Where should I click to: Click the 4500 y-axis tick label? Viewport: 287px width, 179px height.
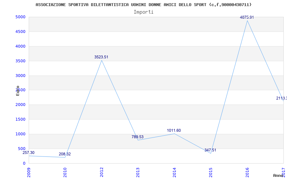pyautogui.click(x=20, y=32)
